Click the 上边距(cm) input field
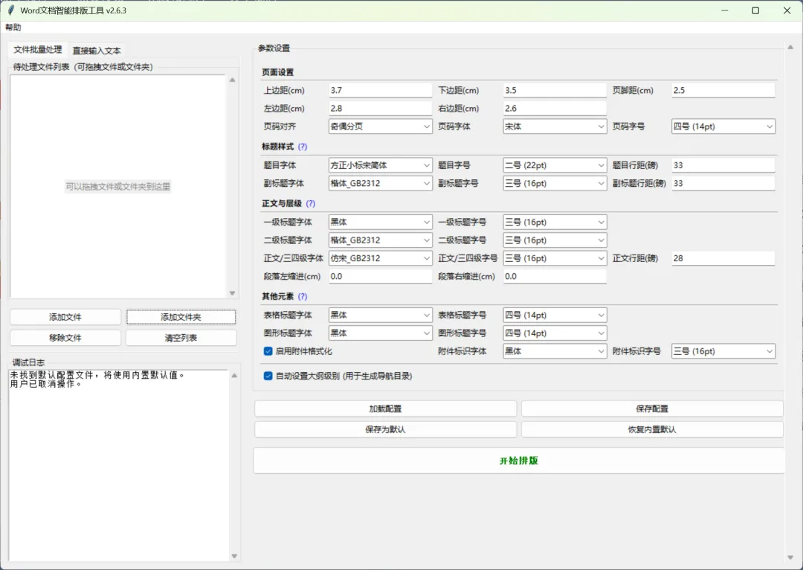The image size is (803, 570). click(x=381, y=90)
